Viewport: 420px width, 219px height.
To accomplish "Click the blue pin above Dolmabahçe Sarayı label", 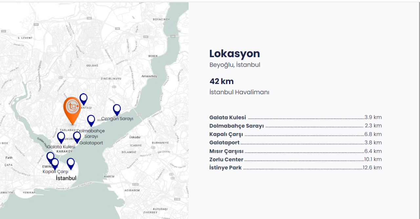I will point(91,120).
